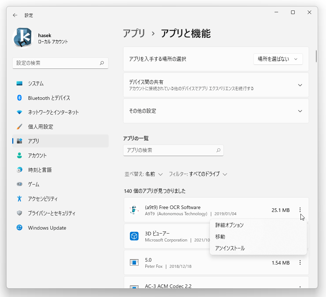Select the AC-3 ACM Codec 2.2 entry
Image resolution: width=326 pixels, height=297 pixels.
pyautogui.click(x=168, y=286)
